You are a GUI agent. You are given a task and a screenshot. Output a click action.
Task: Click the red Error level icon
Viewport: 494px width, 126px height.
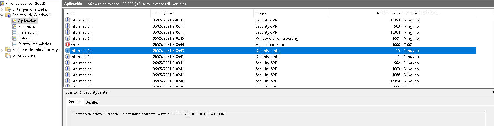[67, 45]
